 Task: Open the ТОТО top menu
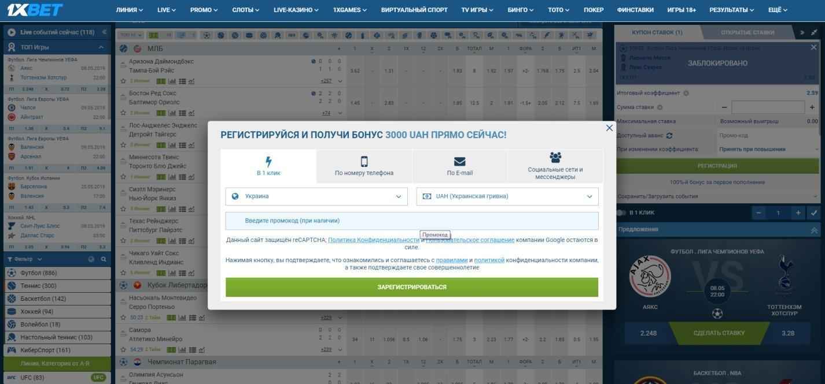[559, 10]
